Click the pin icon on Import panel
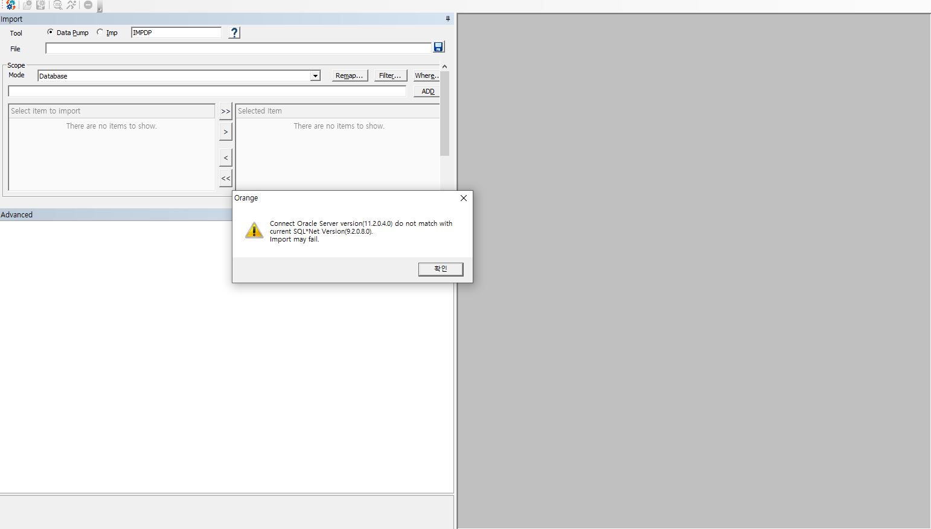Viewport: 931px width, 529px height. point(447,19)
